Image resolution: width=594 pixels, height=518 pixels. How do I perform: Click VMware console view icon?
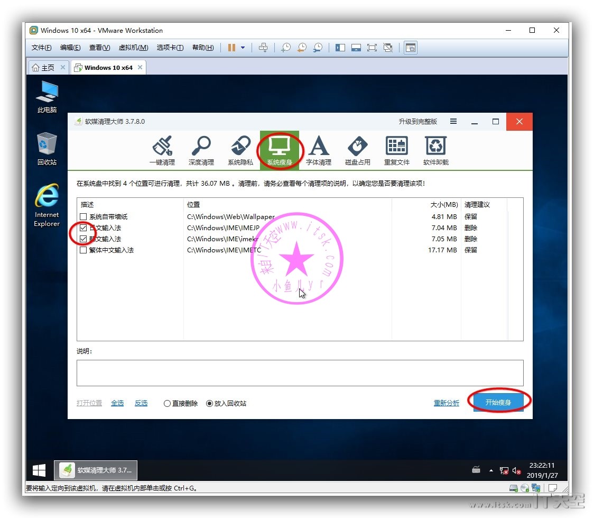click(411, 48)
